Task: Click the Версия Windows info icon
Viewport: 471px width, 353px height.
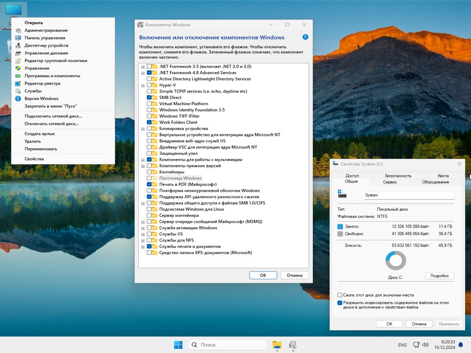Action: pyautogui.click(x=18, y=99)
